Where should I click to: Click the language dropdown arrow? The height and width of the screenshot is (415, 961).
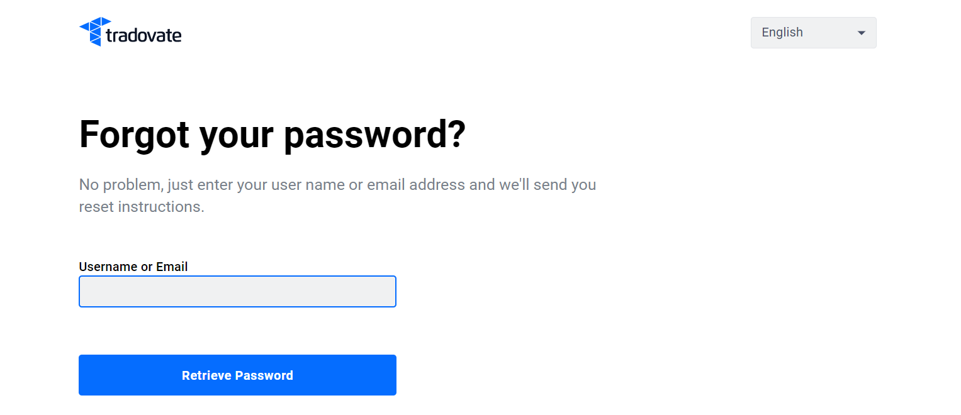click(x=861, y=32)
